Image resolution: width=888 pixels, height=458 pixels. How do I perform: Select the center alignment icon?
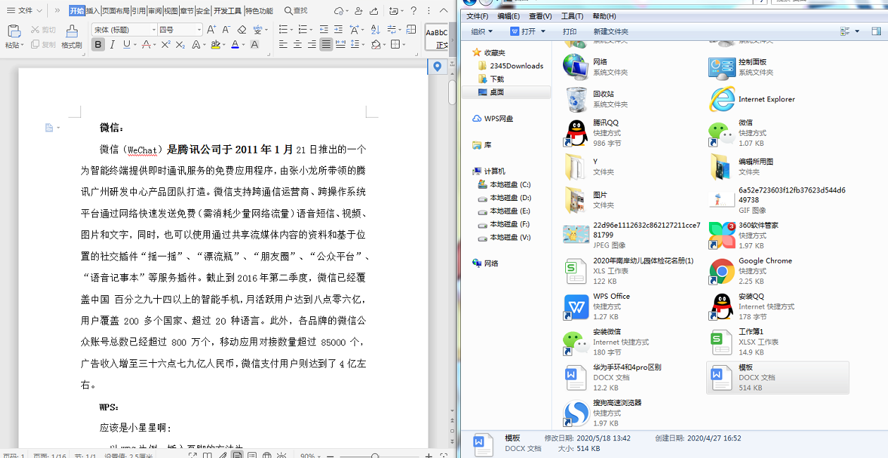click(297, 44)
